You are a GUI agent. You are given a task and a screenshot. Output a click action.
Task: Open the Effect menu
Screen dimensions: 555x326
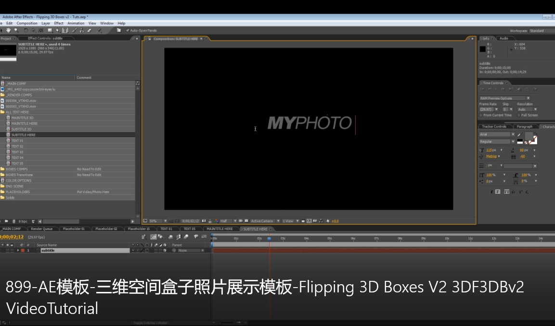(x=59, y=24)
